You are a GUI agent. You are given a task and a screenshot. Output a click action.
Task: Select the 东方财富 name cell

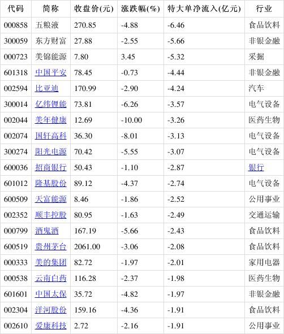tap(51, 41)
